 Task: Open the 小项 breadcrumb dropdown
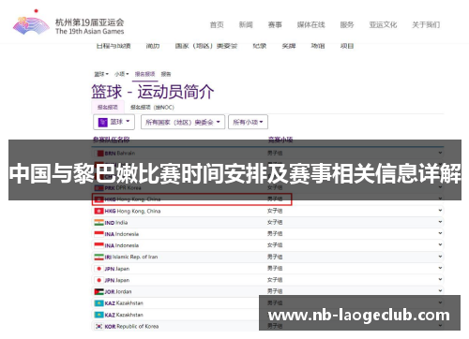[121, 74]
